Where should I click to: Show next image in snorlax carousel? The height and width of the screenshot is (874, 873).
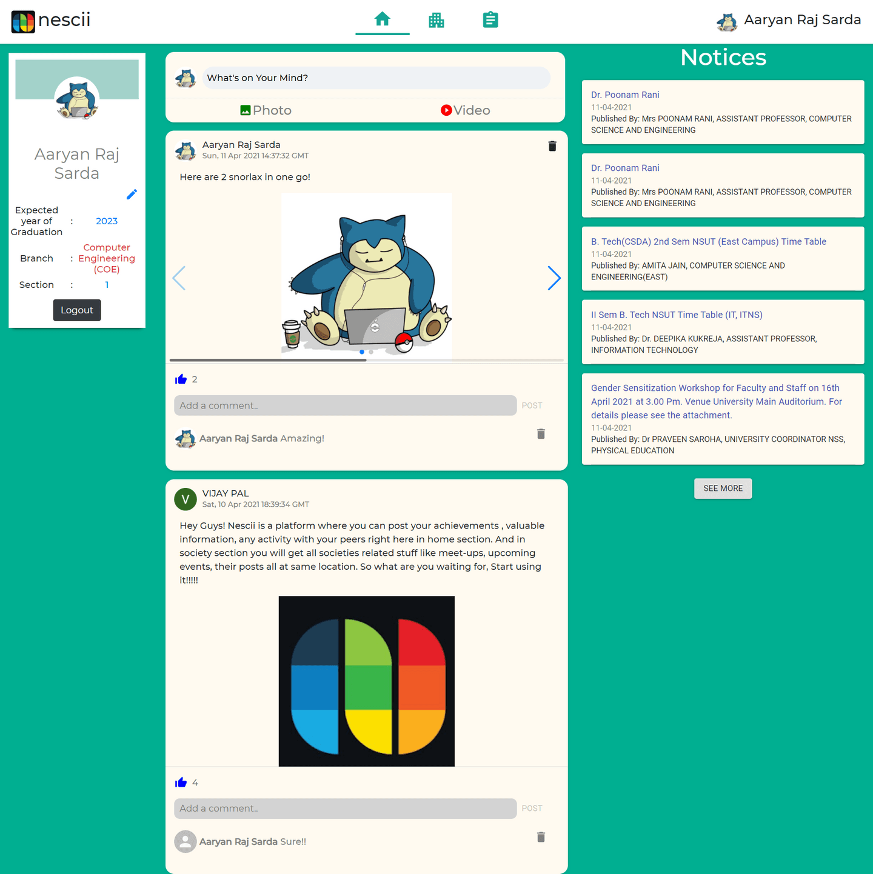tap(554, 278)
